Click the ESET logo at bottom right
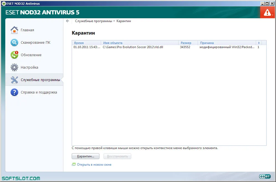The height and width of the screenshot is (182, 276). click(x=265, y=176)
